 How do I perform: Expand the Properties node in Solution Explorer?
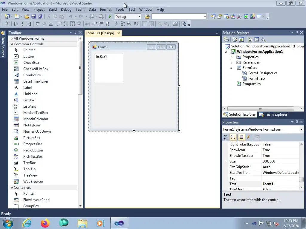(x=232, y=57)
